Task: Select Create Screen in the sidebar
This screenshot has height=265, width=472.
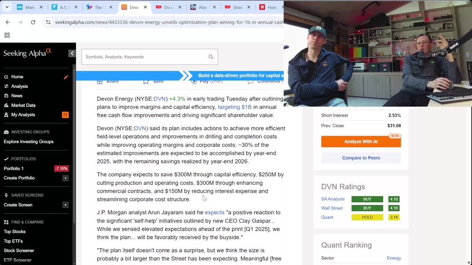Action: click(18, 205)
